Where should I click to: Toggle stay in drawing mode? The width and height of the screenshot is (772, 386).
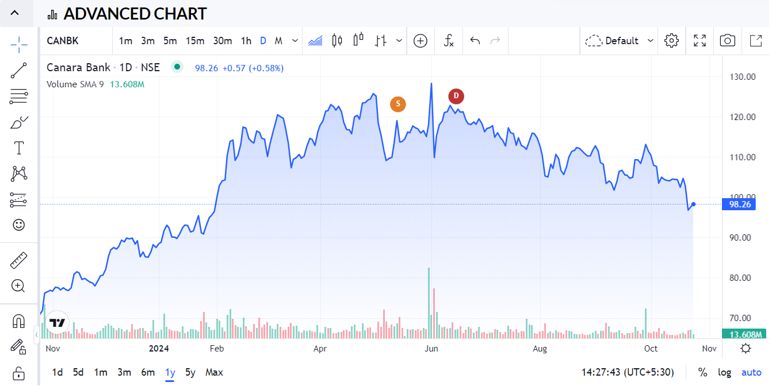18,346
